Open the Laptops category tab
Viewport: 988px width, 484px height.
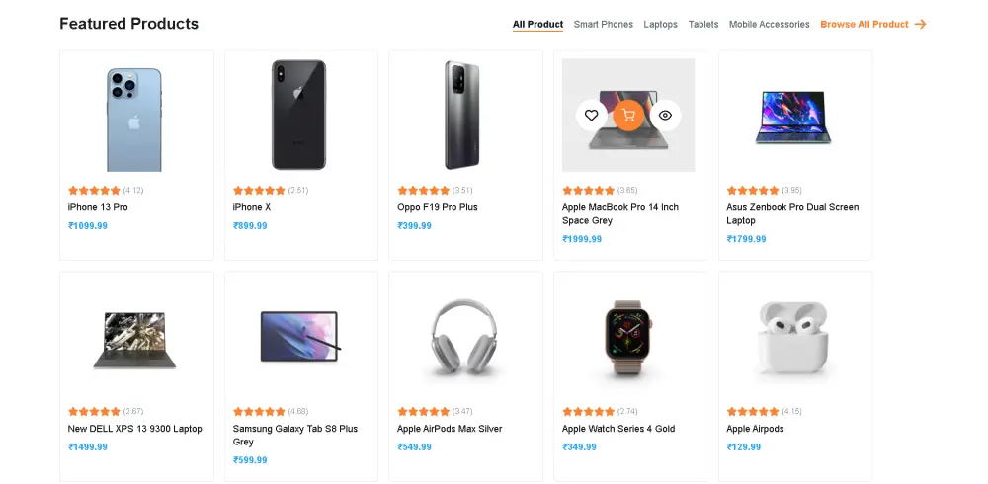point(661,24)
